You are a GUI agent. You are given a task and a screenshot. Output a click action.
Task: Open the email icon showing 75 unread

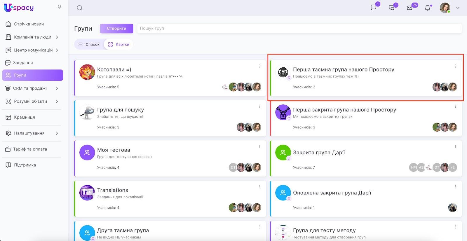point(410,8)
